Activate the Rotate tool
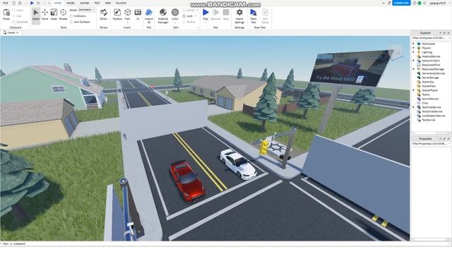Screen dimensions: 452x254 [63, 15]
